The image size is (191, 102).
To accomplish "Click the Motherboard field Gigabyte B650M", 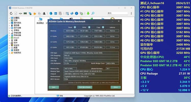I will coord(91,76).
